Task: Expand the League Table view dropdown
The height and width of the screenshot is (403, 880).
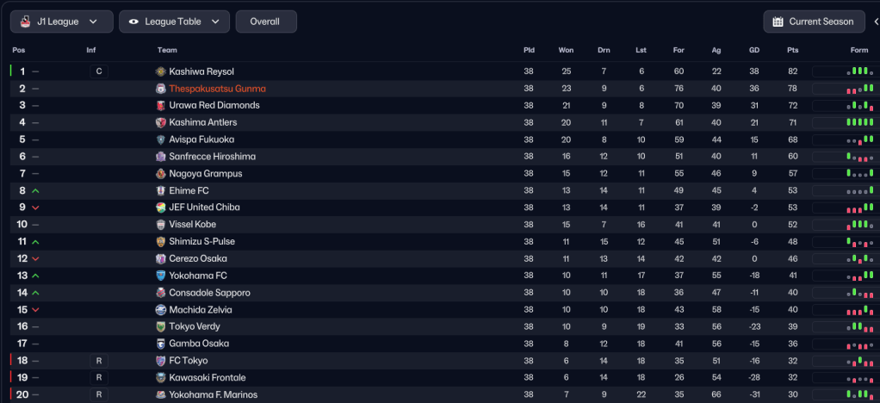Action: coord(174,22)
